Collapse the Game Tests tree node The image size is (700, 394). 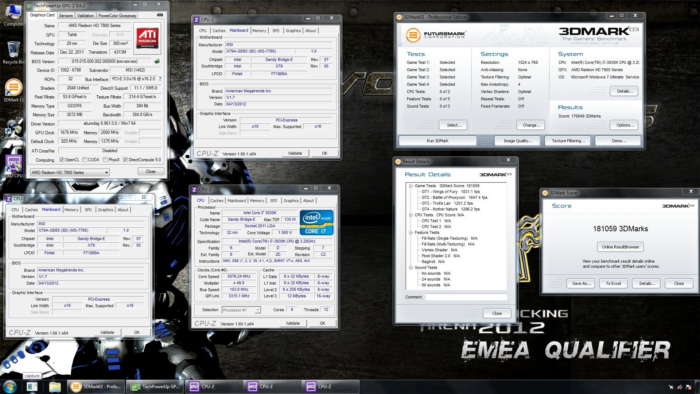pos(411,186)
